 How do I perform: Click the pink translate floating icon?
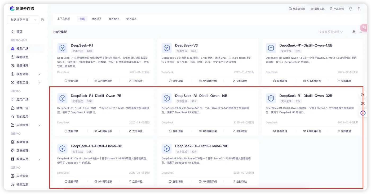(364, 27)
